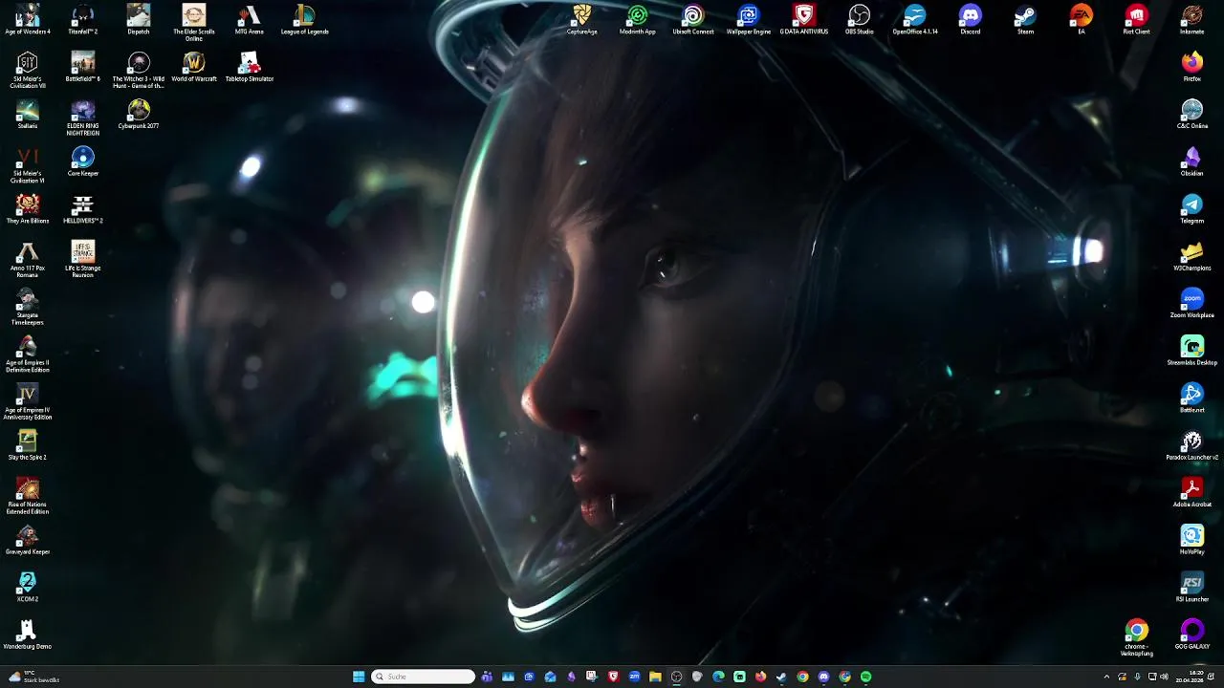Click the They Are Billions shortcut
Screen dimensions: 1224x688
click(28, 208)
